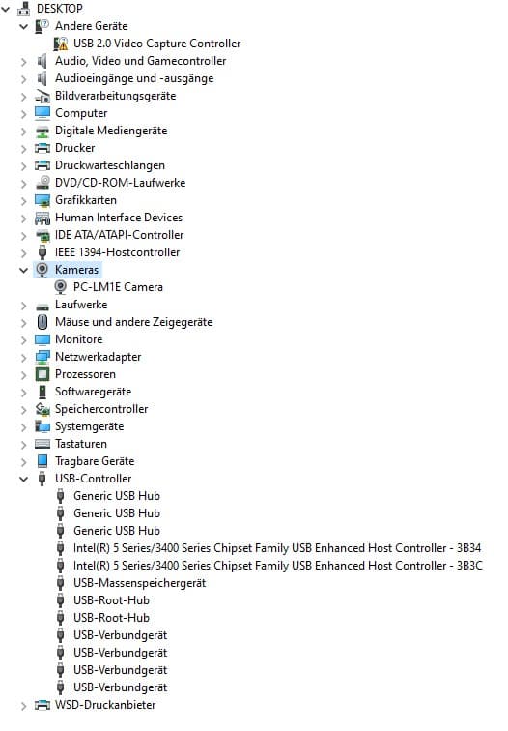Click the network icon next to Netzwerkadapter
The height and width of the screenshot is (731, 508).
[x=42, y=357]
